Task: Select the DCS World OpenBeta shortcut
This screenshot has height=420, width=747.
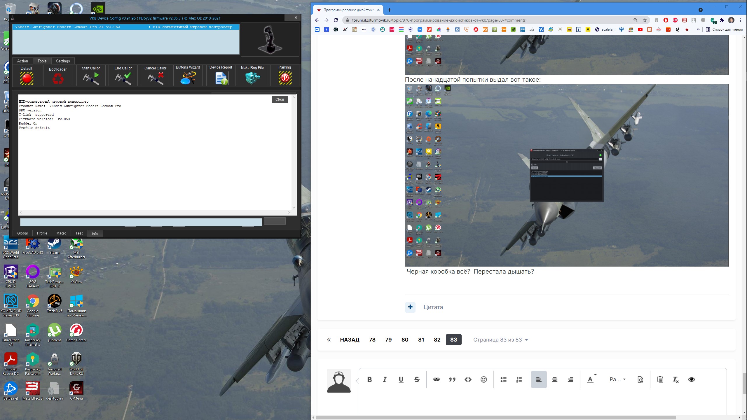Action: 11,248
